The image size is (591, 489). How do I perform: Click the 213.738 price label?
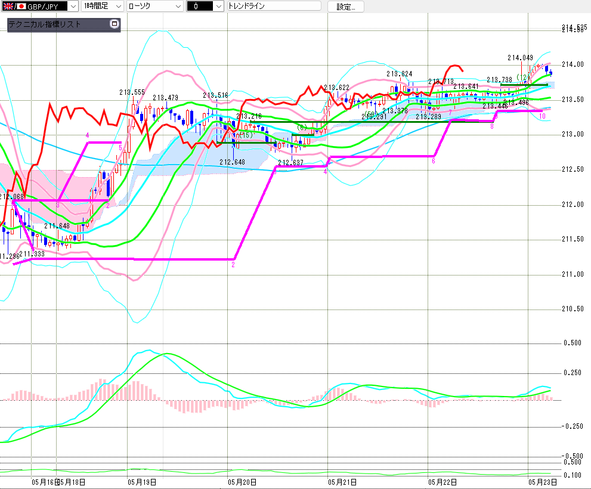click(x=499, y=80)
